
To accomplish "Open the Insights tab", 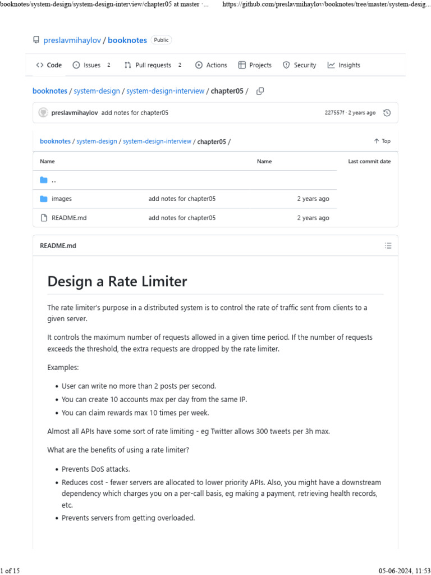I will coord(344,65).
